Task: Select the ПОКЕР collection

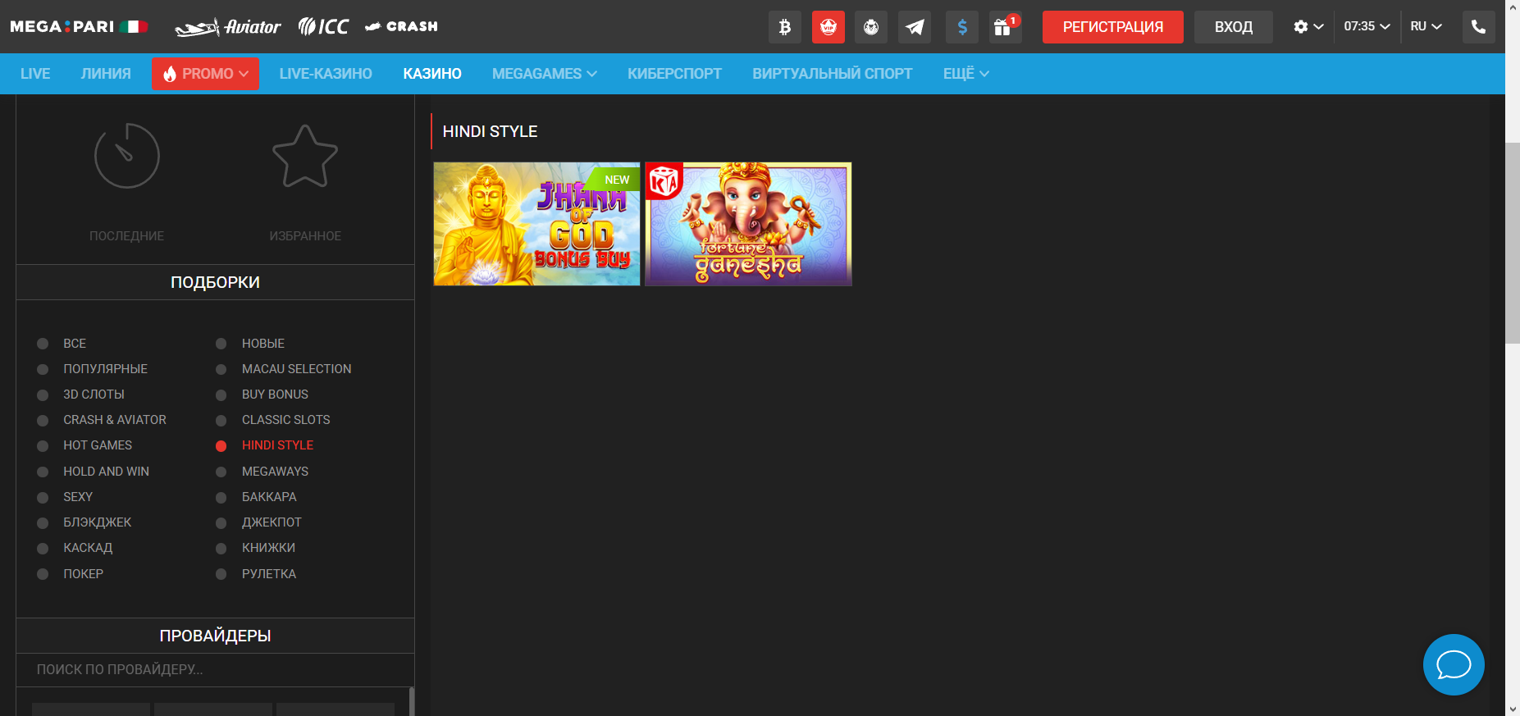Action: pos(83,574)
